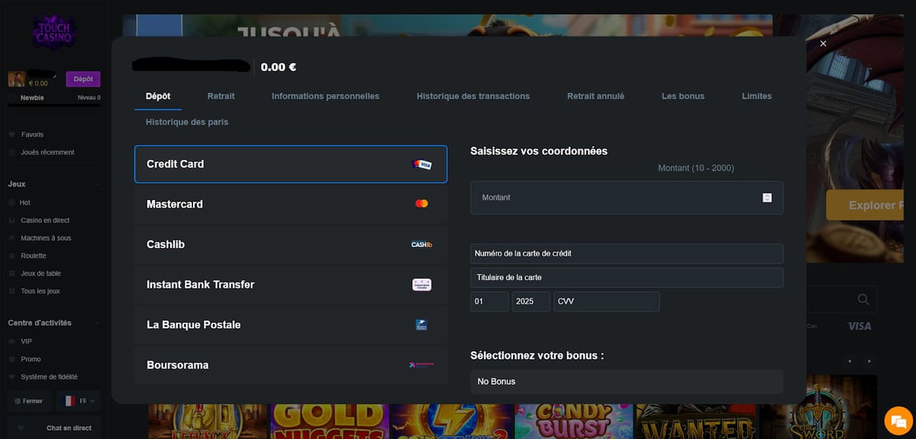
Task: Select Cashlib payment method
Action: click(x=291, y=244)
